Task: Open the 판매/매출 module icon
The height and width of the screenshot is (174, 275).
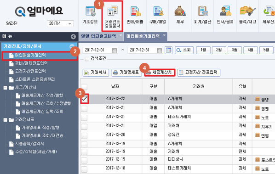Action: [x=135, y=15]
